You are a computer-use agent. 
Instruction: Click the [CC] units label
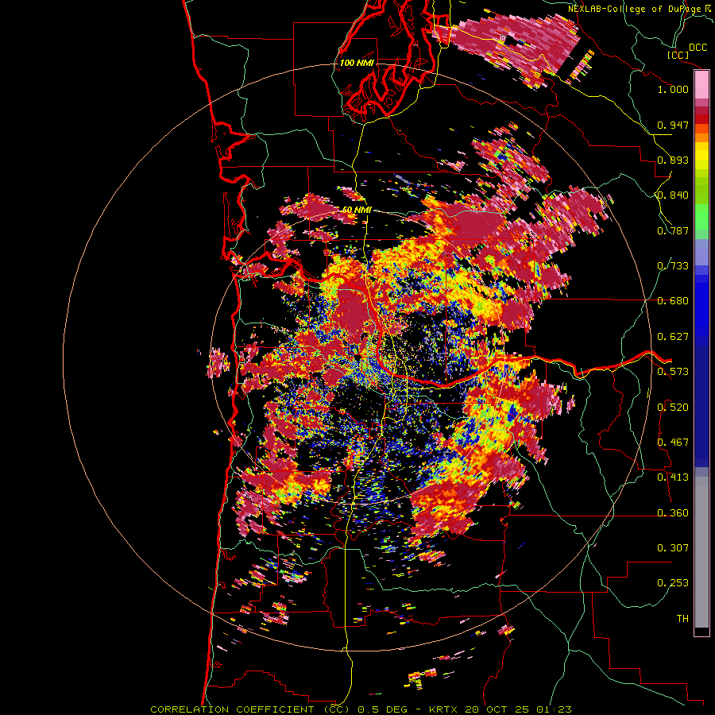678,55
